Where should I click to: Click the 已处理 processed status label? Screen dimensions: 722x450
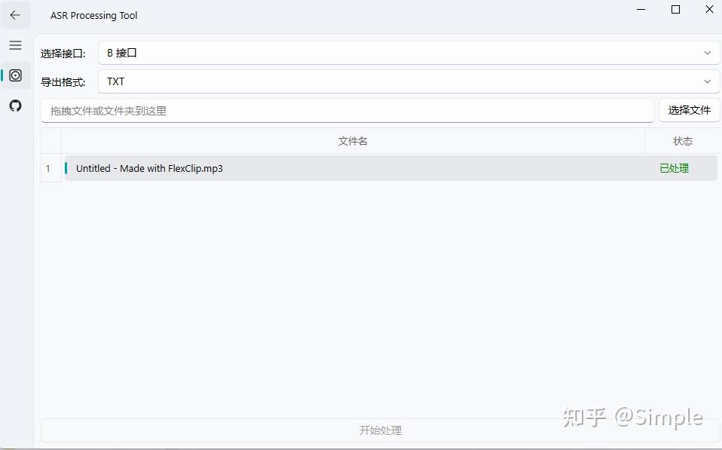tap(675, 168)
